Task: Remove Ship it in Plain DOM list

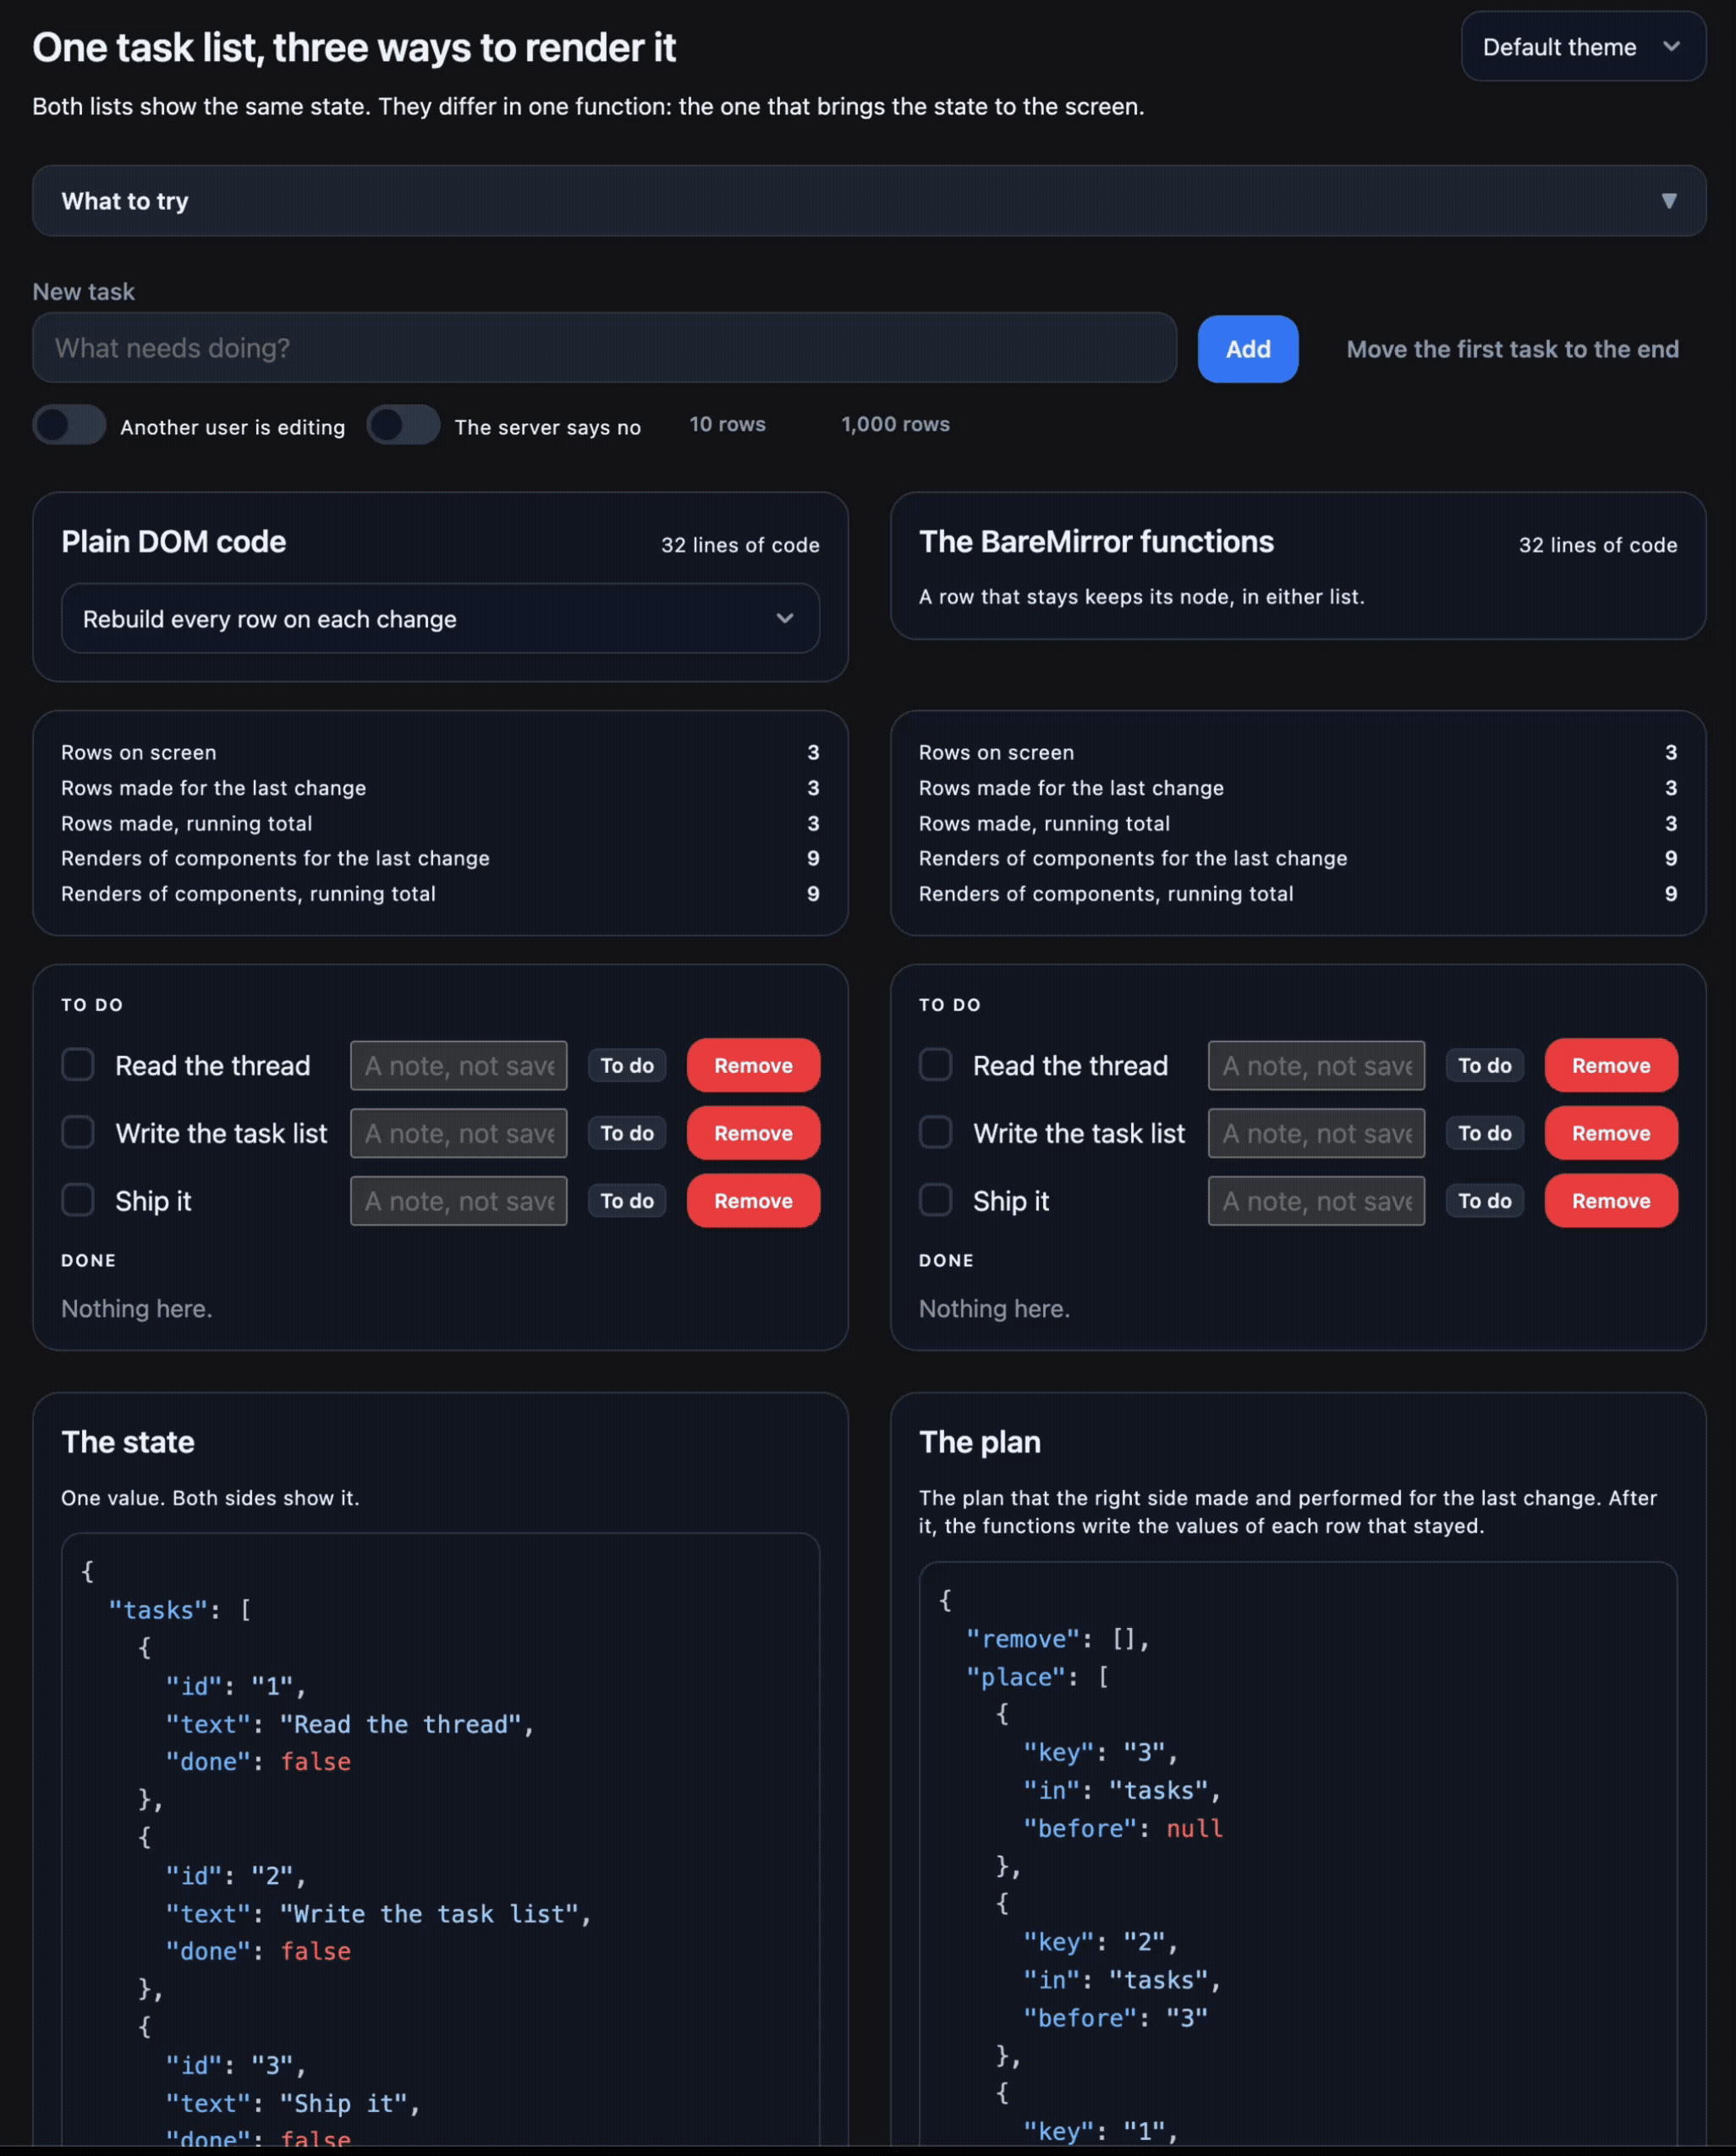Action: click(753, 1201)
